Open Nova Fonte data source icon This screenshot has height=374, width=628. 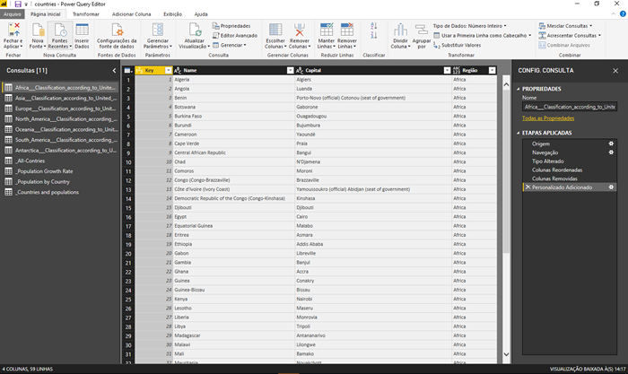[38, 30]
